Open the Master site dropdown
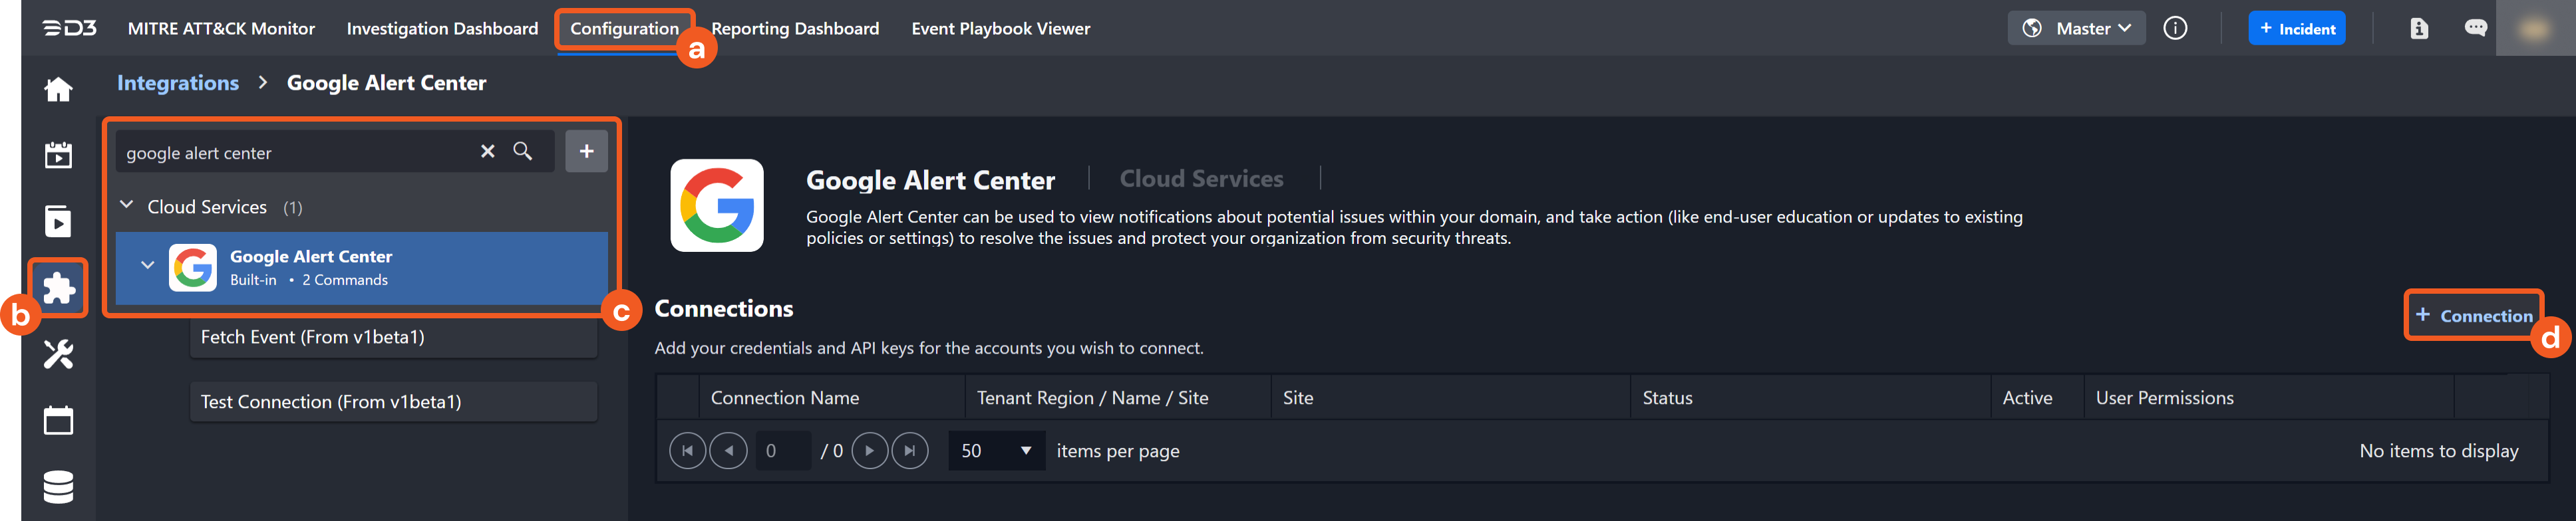The height and width of the screenshot is (521, 2576). (2076, 28)
